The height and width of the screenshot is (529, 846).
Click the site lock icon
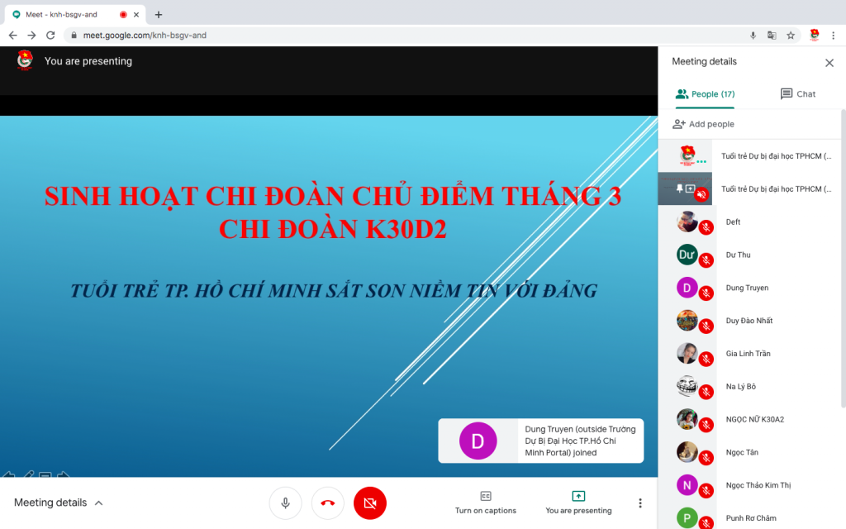click(74, 35)
